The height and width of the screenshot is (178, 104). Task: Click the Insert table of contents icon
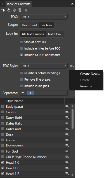[3, 10]
